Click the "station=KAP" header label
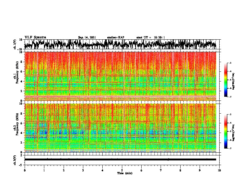 [116, 37]
